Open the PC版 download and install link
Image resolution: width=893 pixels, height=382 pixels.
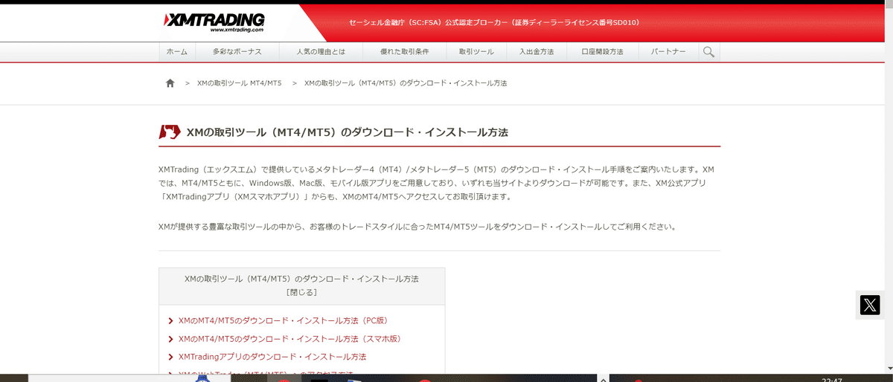click(x=283, y=320)
